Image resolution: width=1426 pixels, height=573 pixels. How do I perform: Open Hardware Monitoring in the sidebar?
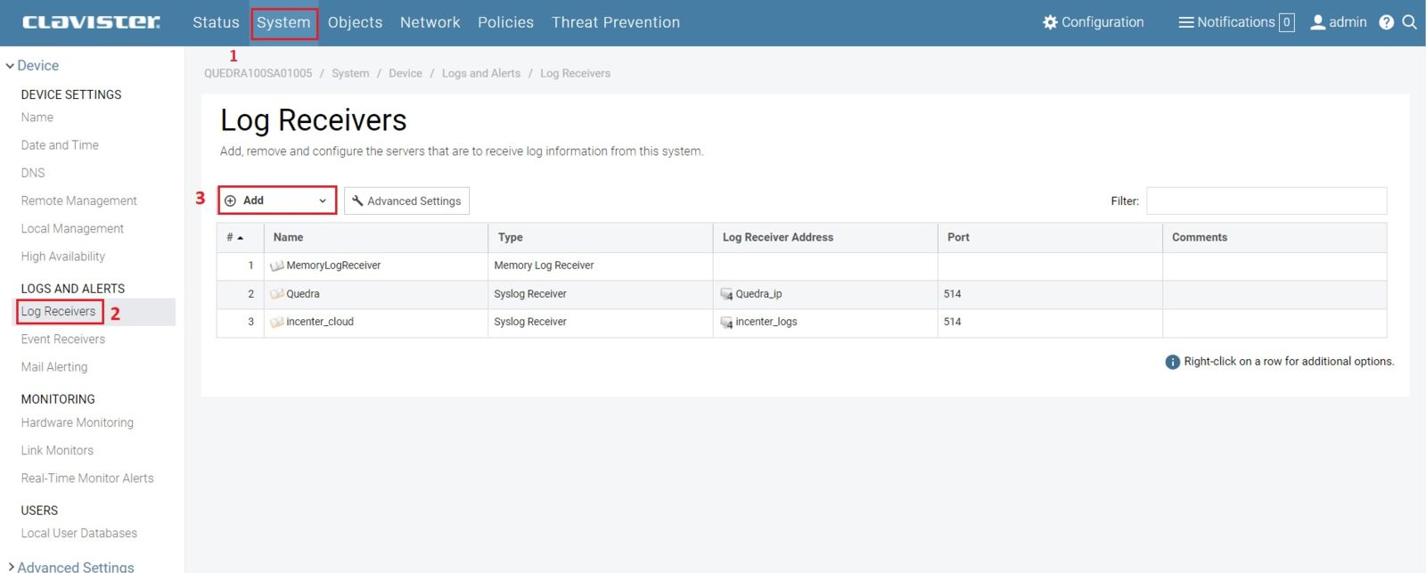point(78,423)
